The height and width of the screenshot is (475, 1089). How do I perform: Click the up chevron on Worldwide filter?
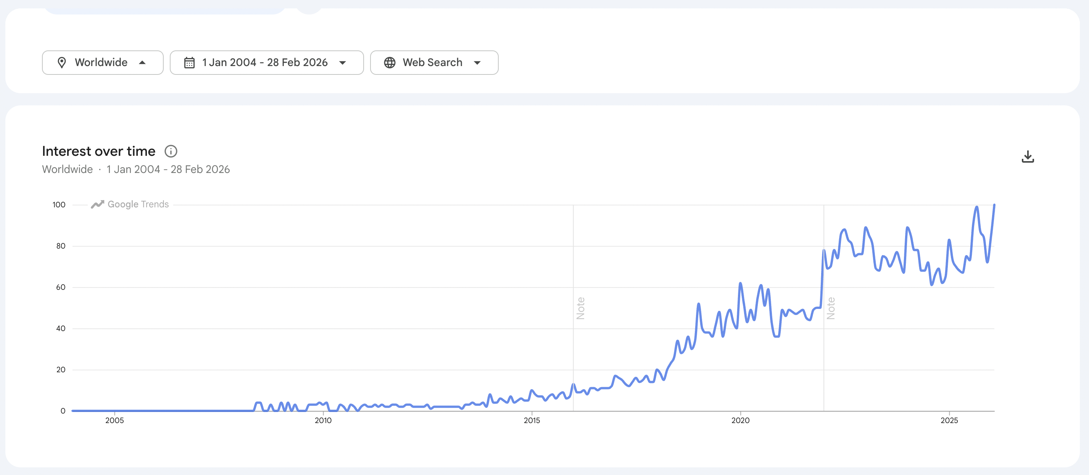pyautogui.click(x=143, y=62)
